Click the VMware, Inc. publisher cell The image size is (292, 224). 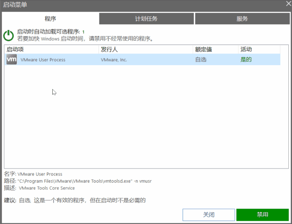[x=114, y=60]
